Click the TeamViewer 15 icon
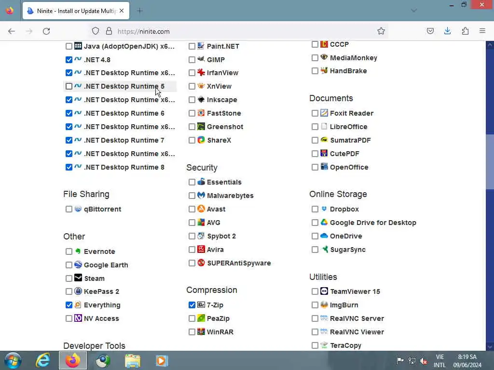Viewport: 494px width, 370px height. (324, 291)
